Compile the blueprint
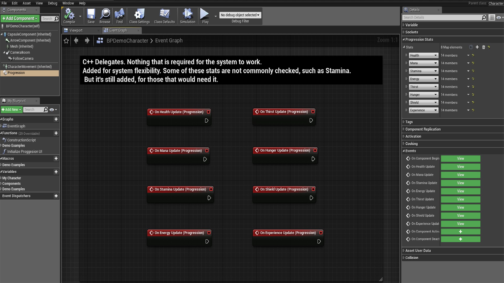The width and height of the screenshot is (504, 283). point(69,16)
